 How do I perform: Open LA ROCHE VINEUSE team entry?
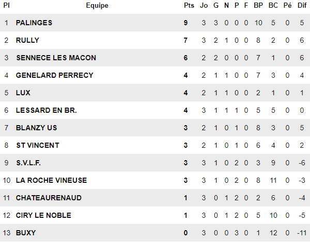tap(51, 180)
